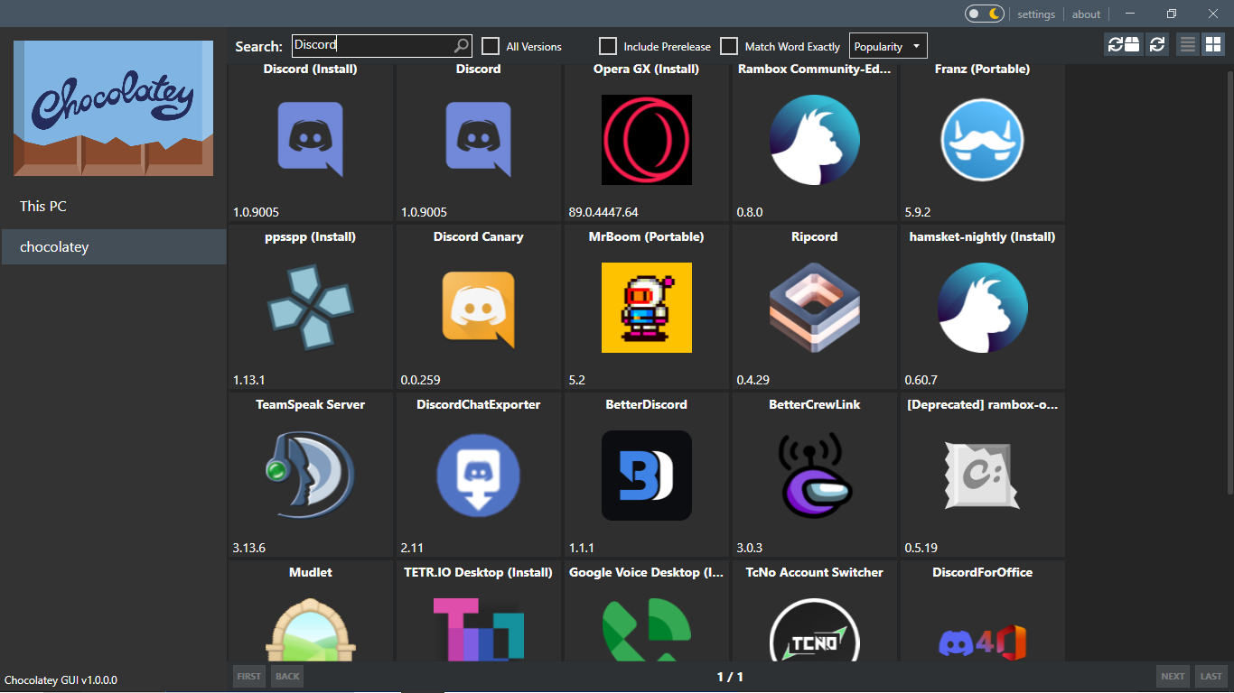Select the Google Voice Desktop icon
The height and width of the screenshot is (693, 1234).
point(647,628)
